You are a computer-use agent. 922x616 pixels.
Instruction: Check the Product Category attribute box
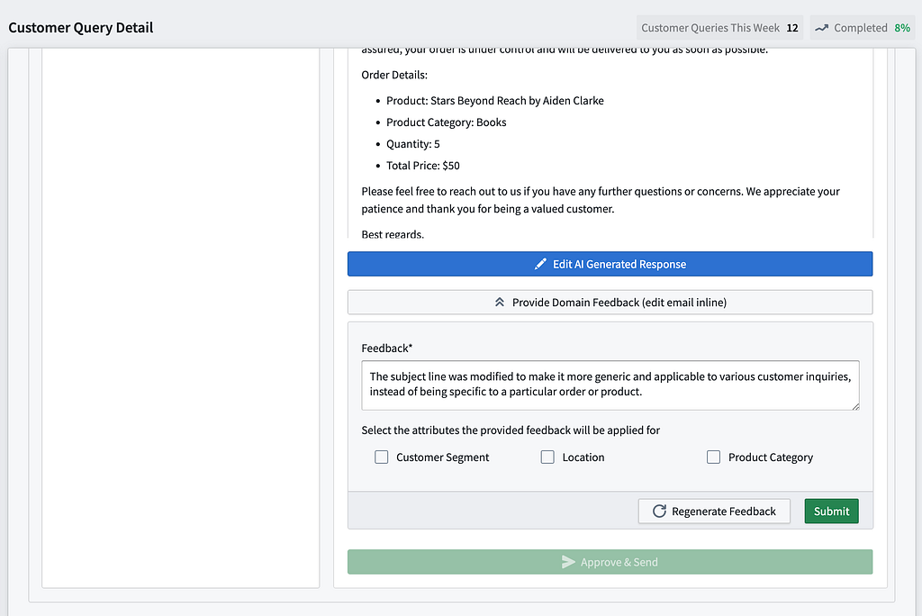click(x=714, y=457)
